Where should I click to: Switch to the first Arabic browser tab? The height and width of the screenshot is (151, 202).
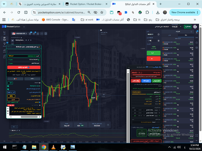40,4
